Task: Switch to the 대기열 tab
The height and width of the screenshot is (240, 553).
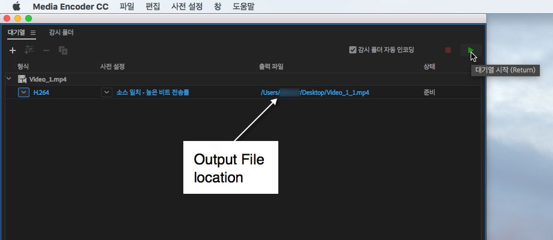Action: 17,33
